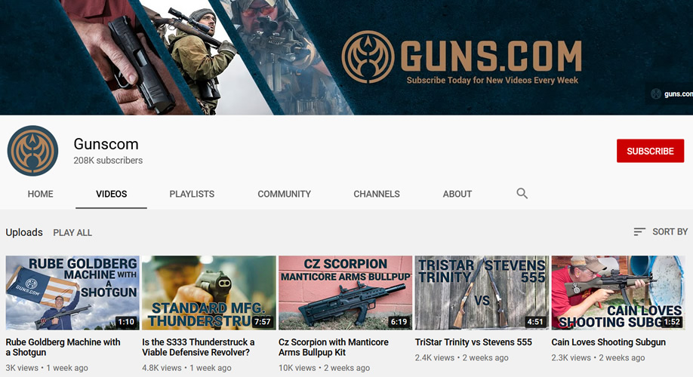This screenshot has height=377, width=693.
Task: Click title 'Rube Goldberg Machine with a Shotgun'
Action: coord(63,347)
